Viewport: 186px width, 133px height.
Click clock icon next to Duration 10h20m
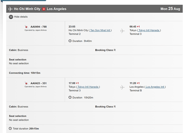click(70, 98)
